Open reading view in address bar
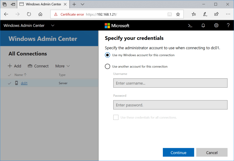Screen dimensions: 234x161 pos(169,14)
